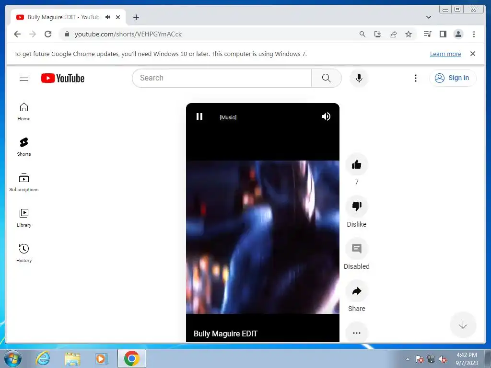This screenshot has width=491, height=368.
Task: Show hidden tray icons arrow
Action: [408, 359]
